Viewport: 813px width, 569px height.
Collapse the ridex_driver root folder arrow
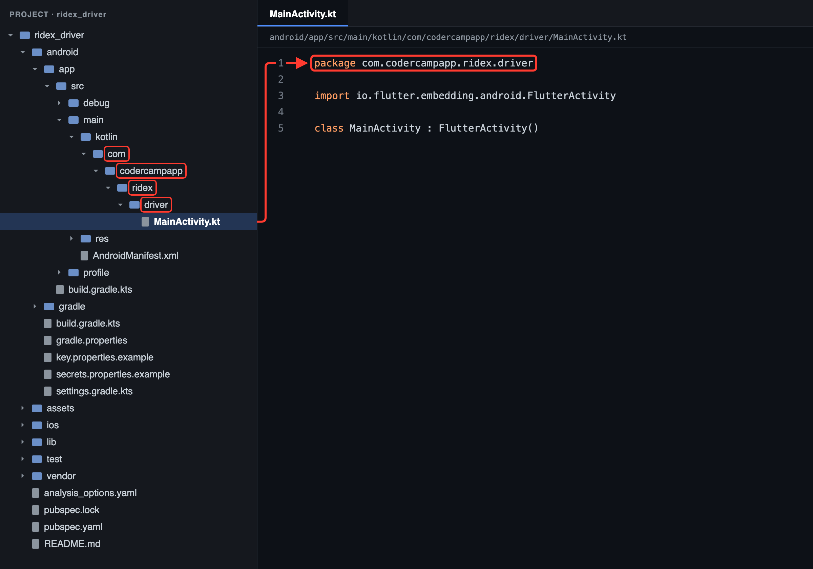(11, 35)
